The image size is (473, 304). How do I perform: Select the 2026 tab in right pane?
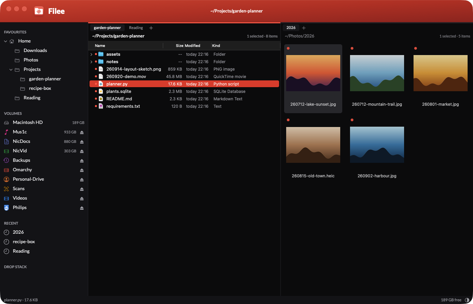pyautogui.click(x=291, y=28)
